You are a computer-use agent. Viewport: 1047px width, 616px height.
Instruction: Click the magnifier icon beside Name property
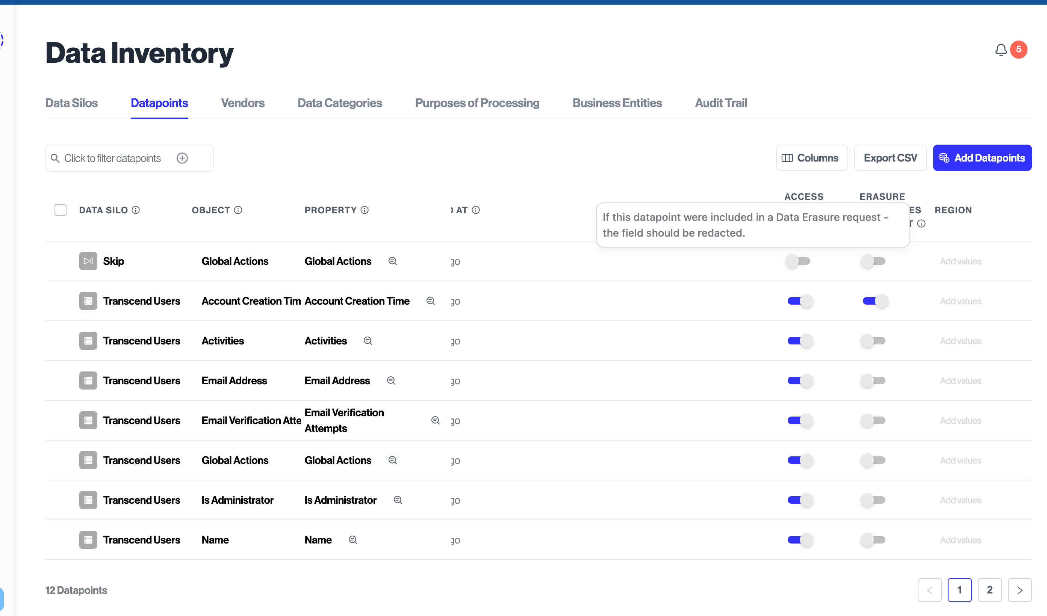(353, 540)
